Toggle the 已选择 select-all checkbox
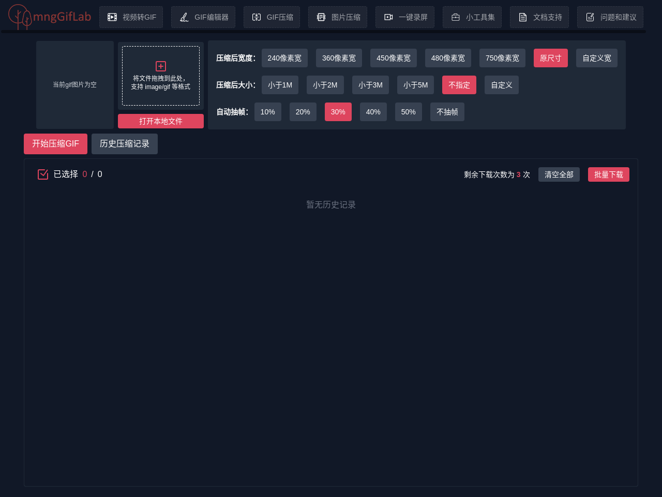Screen dimensions: 662x497 click(42, 174)
